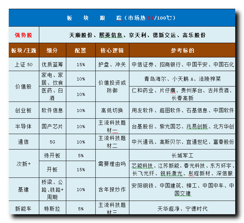
Task: Click the 板块跟踪 title header bar
Action: tap(121, 18)
